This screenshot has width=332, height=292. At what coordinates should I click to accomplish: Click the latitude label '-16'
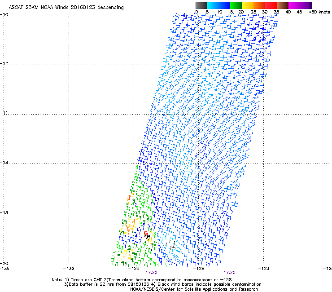click(x=4, y=163)
